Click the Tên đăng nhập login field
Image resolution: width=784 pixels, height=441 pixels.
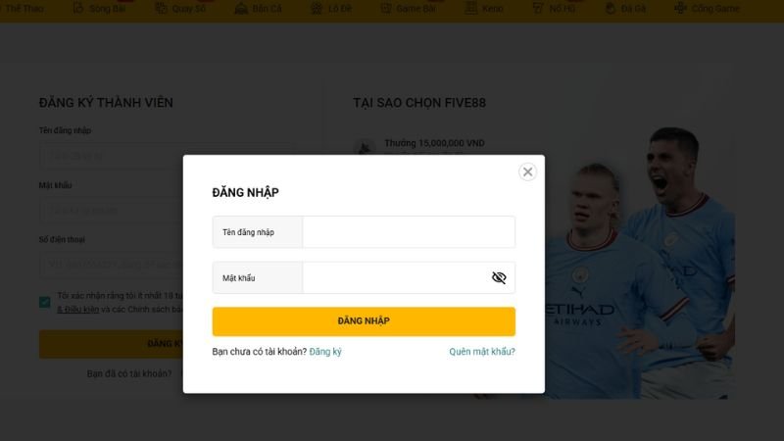pos(409,232)
